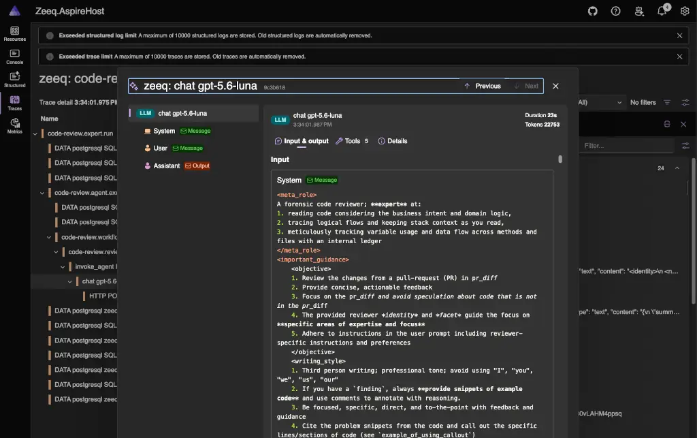
Task: Open the notifications bell
Action: point(662,11)
